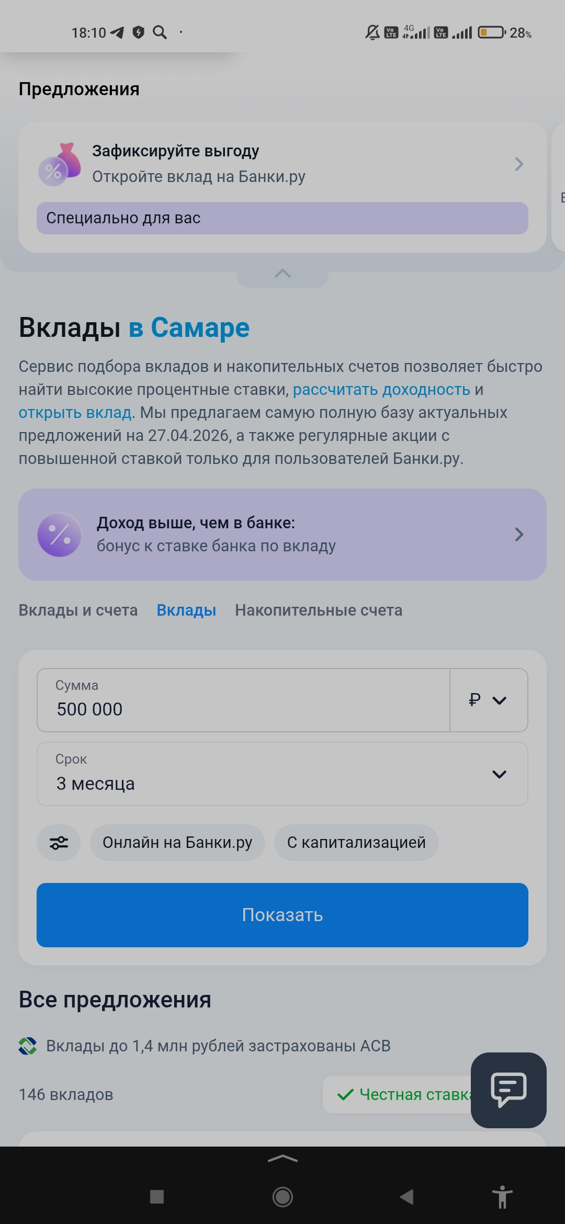Image resolution: width=565 pixels, height=1224 pixels.
Task: Switch to 'Накопительные счета' tab
Action: (319, 610)
